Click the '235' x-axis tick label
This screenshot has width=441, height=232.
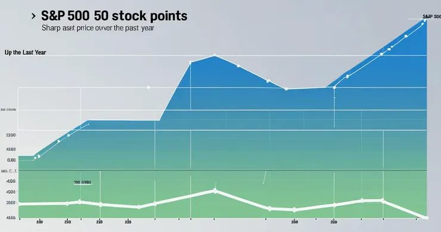click(x=128, y=222)
